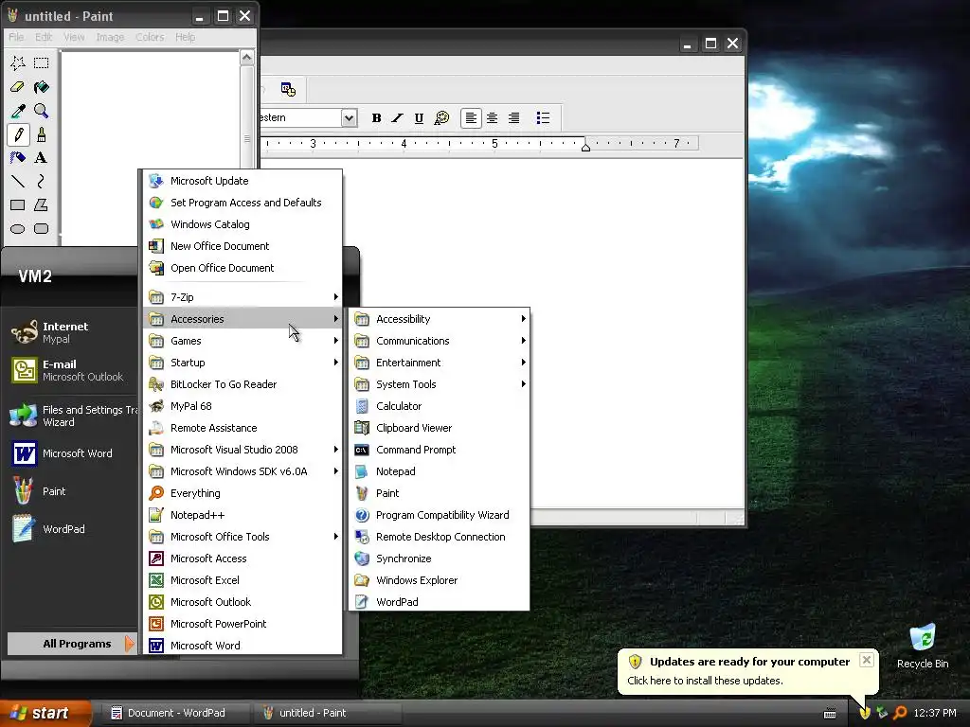Open Everything search from All Programs

[x=242, y=492]
